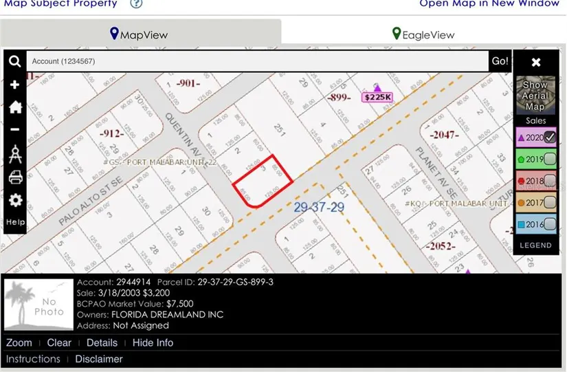Screen dimensions: 567x372
Task: Enable the 2019 sales checkbox
Action: click(x=549, y=160)
